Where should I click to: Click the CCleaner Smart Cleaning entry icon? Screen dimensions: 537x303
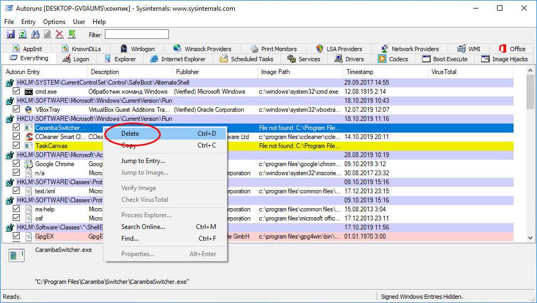pos(29,137)
